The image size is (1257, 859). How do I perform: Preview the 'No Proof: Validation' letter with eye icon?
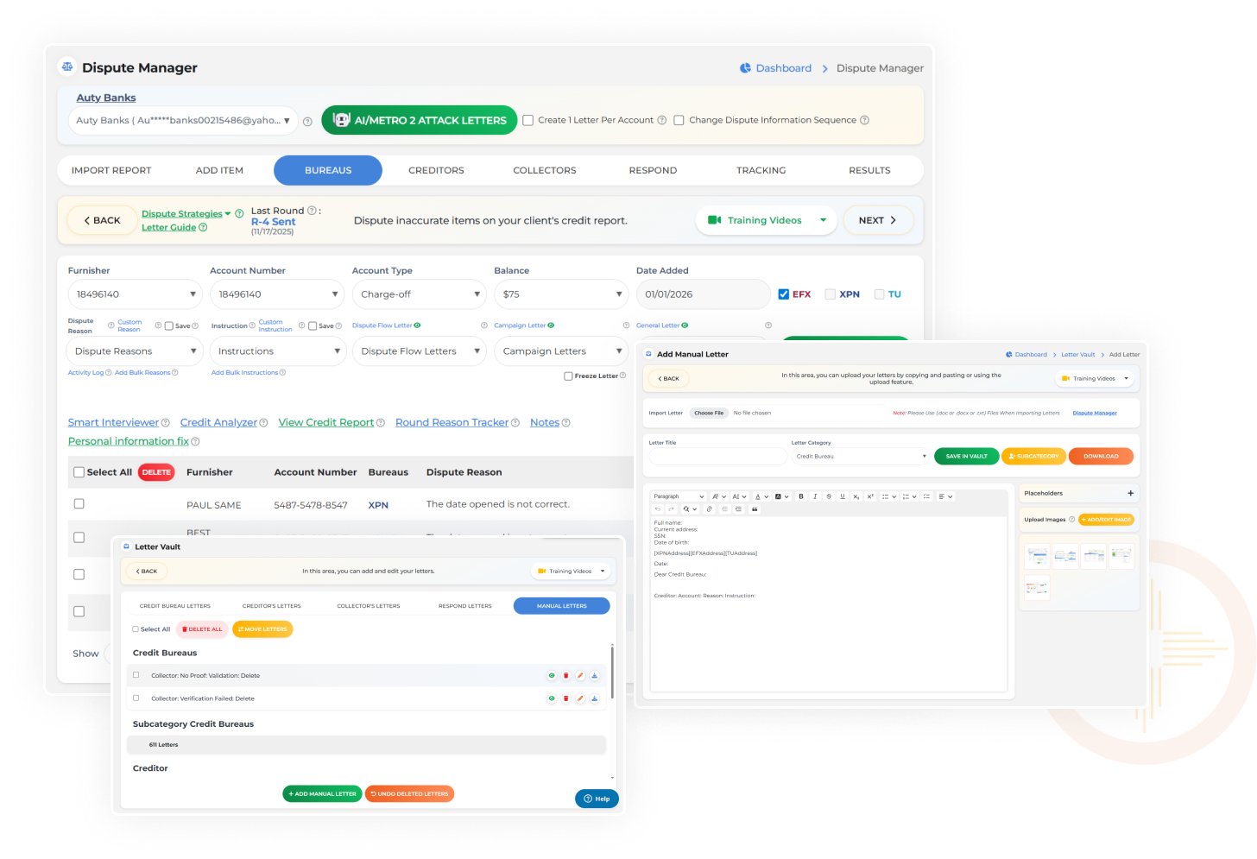pos(552,676)
